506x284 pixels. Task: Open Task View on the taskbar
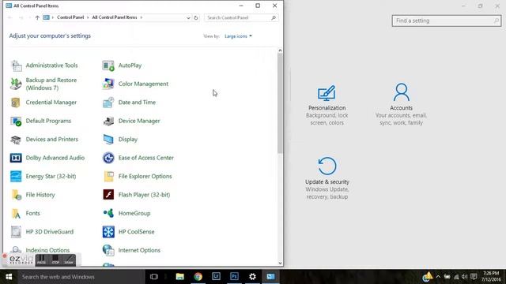coord(154,277)
